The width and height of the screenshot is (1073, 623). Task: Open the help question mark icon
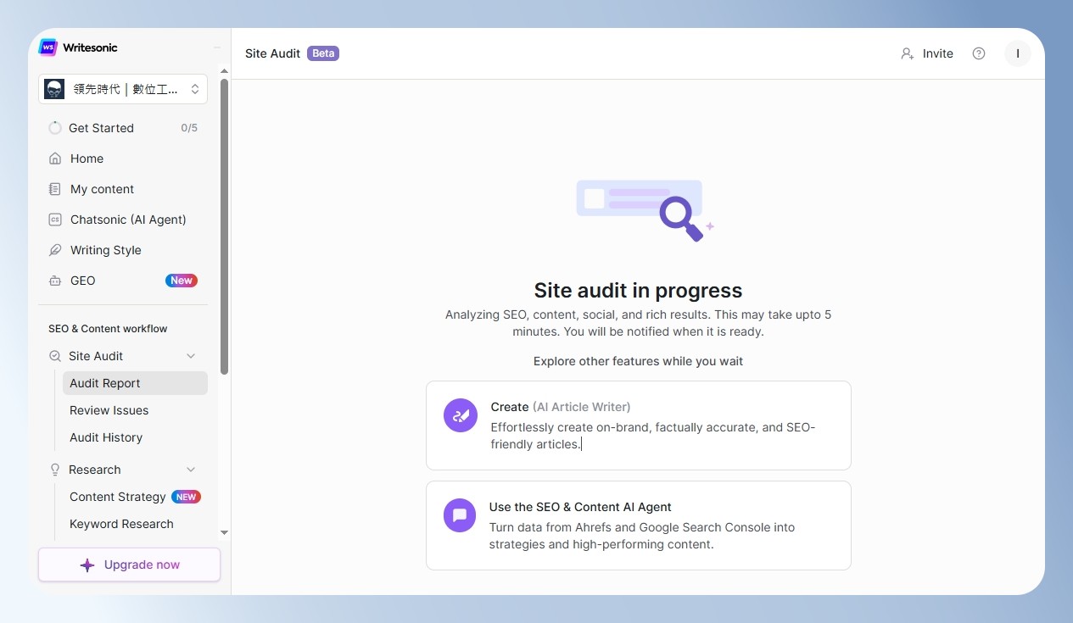click(x=979, y=53)
